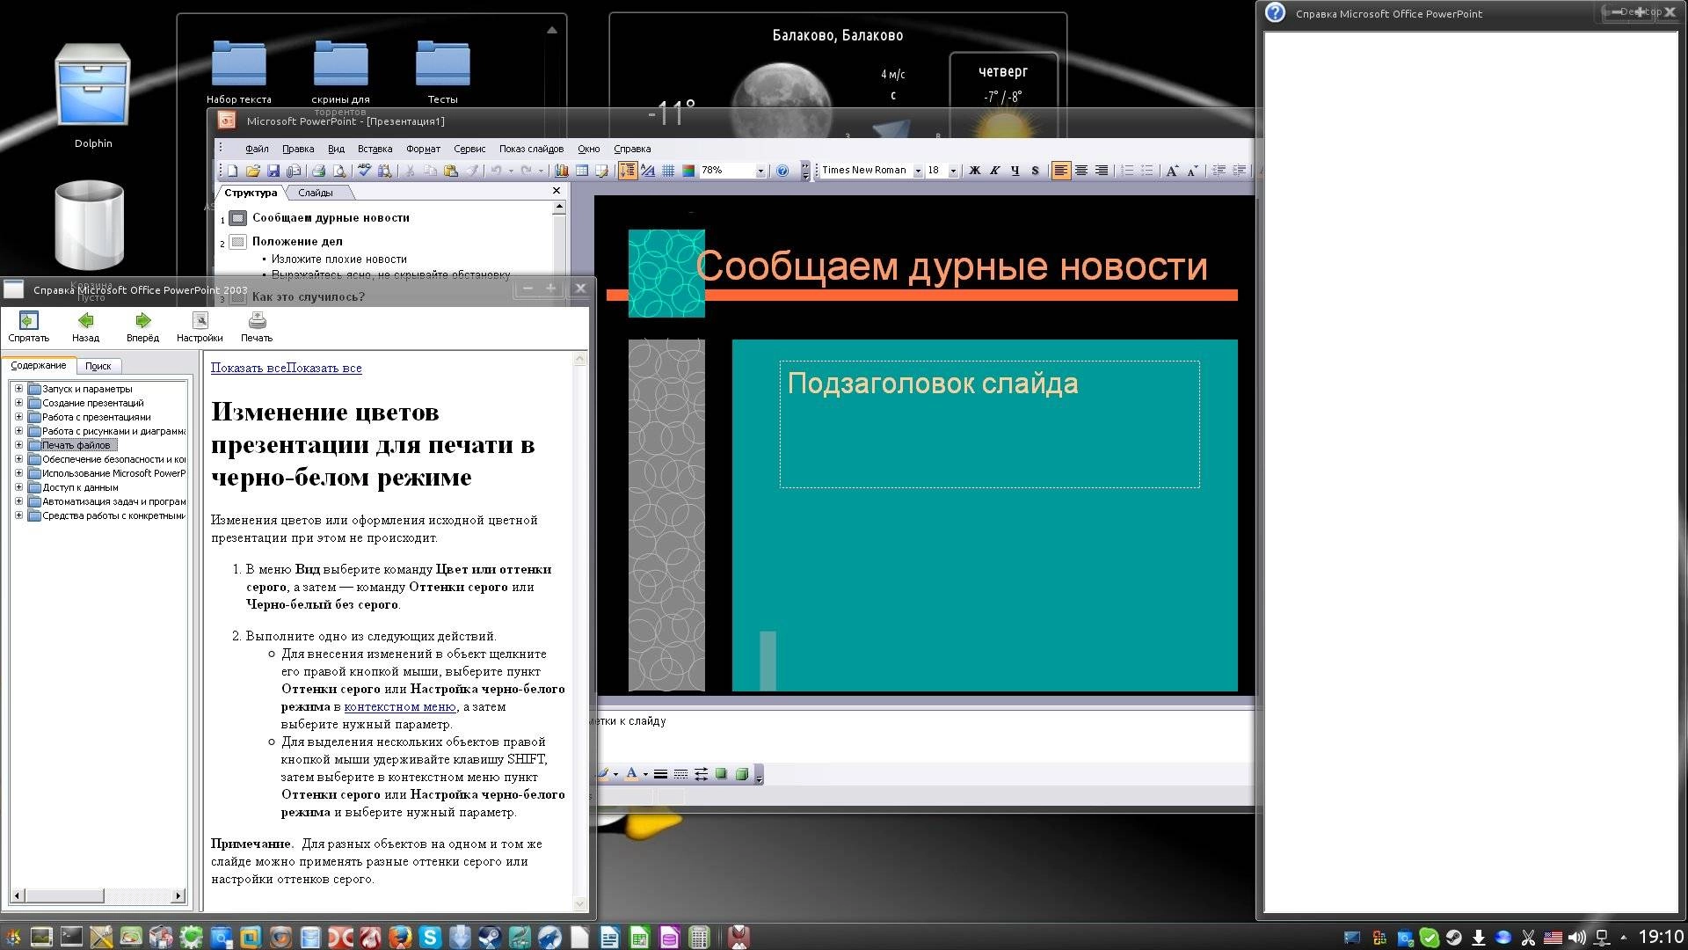Viewport: 1688px width, 950px height.
Task: Click the volume icon in system tray
Action: click(1577, 938)
